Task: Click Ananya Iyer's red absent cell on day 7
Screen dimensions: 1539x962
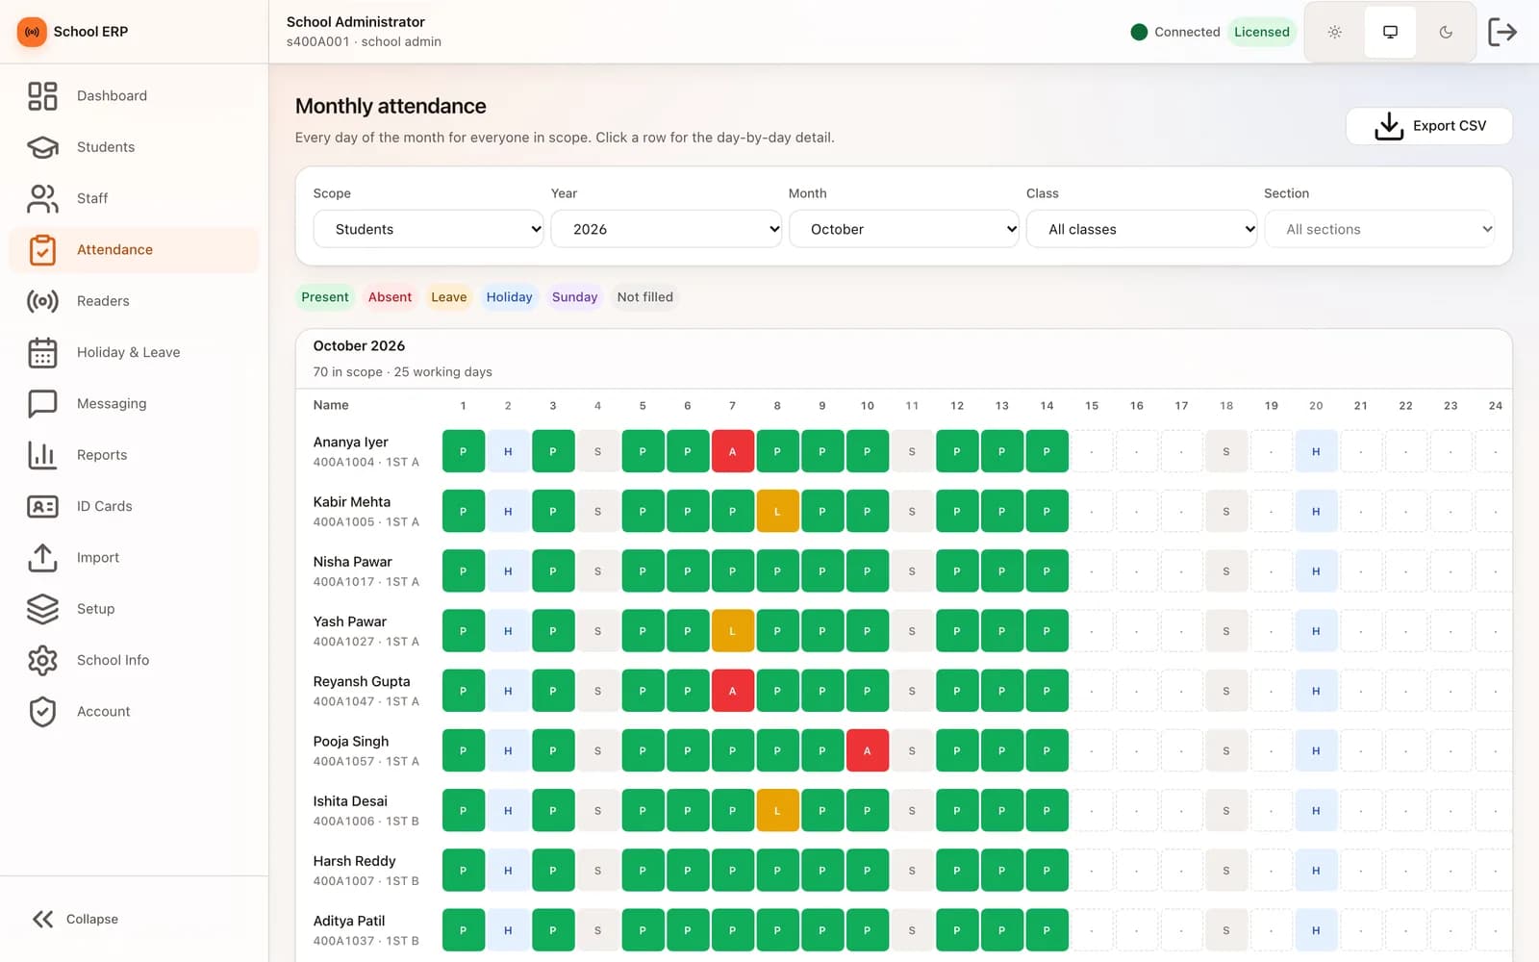Action: 732,451
